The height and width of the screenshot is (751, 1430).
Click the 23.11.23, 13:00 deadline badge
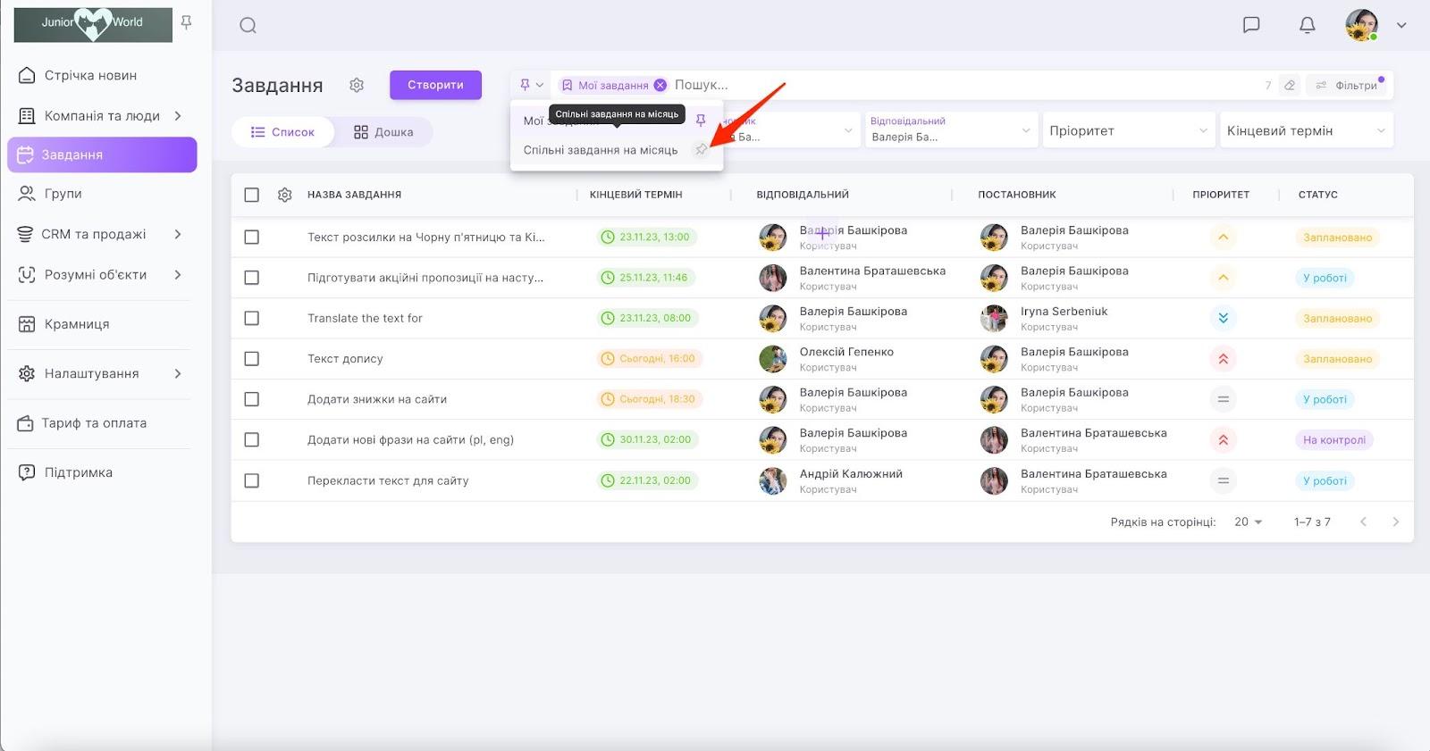(647, 238)
